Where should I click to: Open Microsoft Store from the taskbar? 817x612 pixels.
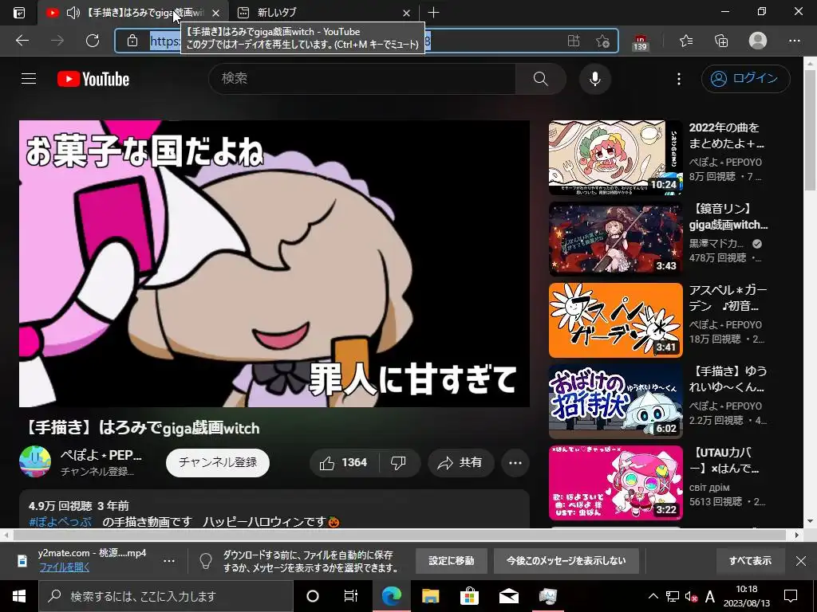469,596
